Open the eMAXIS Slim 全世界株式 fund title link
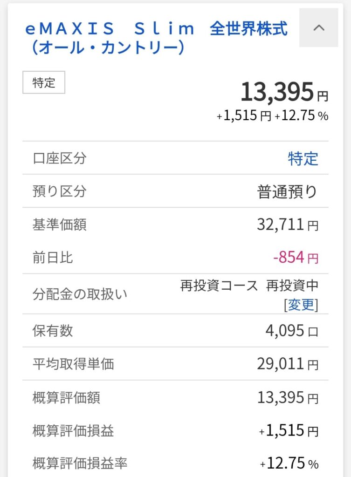The width and height of the screenshot is (351, 477). point(156,38)
